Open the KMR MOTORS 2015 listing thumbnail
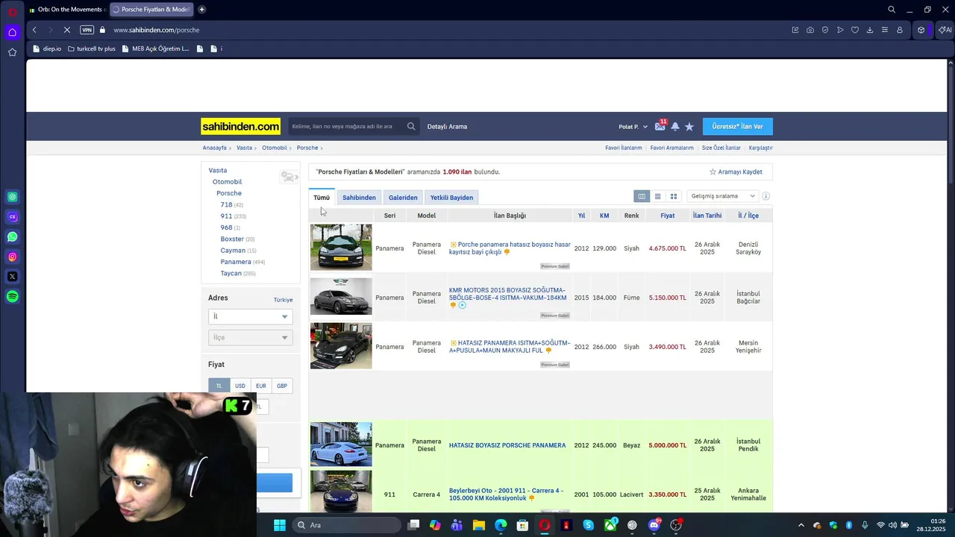The width and height of the screenshot is (955, 537). 341,297
